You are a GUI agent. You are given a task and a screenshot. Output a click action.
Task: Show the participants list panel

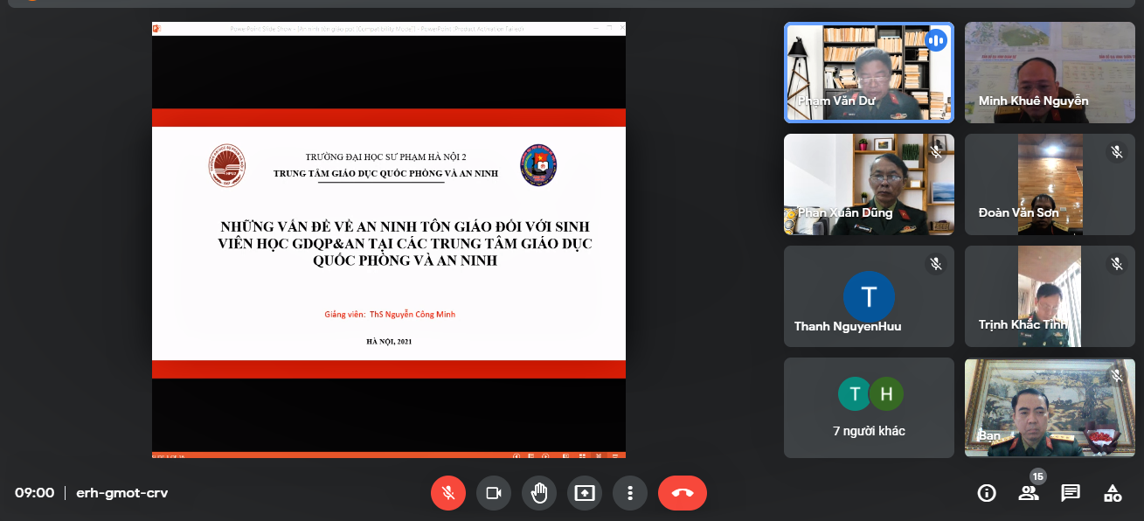tap(1029, 493)
